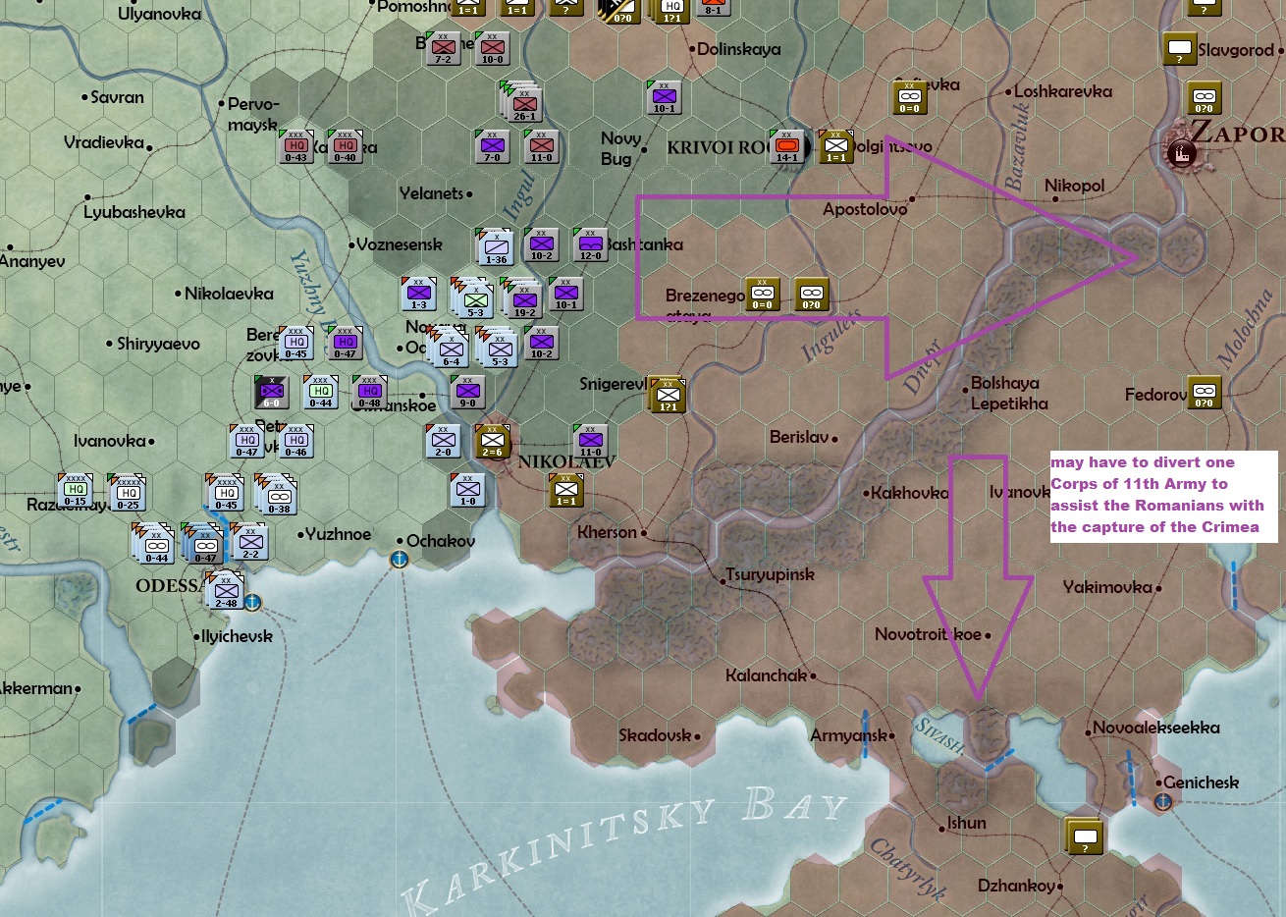
Task: Click the Soviet 1?1 unit at Snigerevka
Action: [667, 395]
